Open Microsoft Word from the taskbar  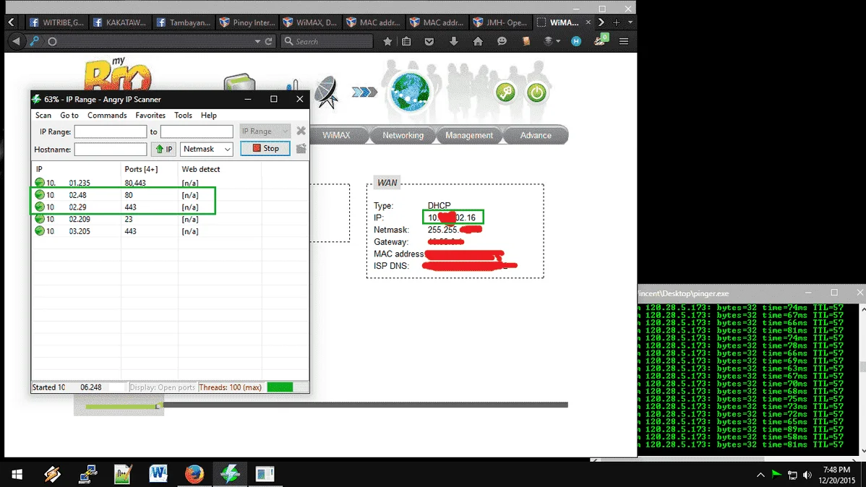coord(158,474)
